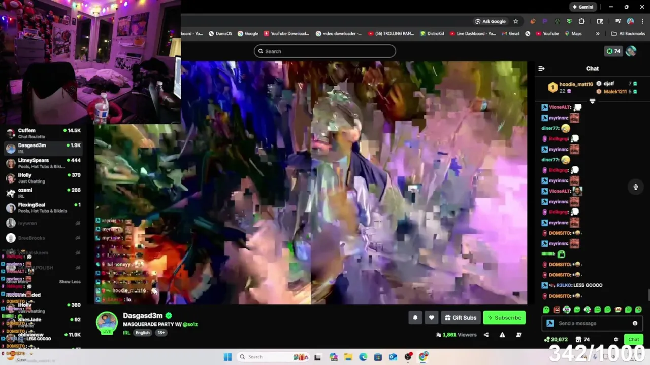Click the icon right of report

[518, 335]
